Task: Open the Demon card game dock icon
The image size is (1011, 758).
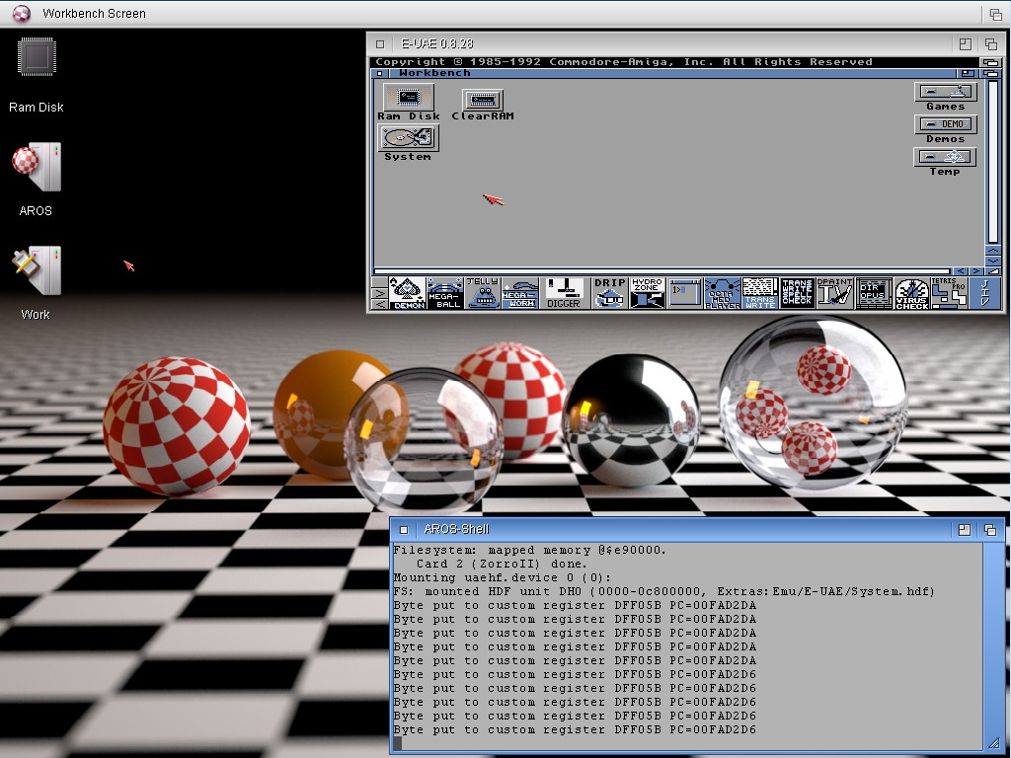Action: pyautogui.click(x=407, y=293)
